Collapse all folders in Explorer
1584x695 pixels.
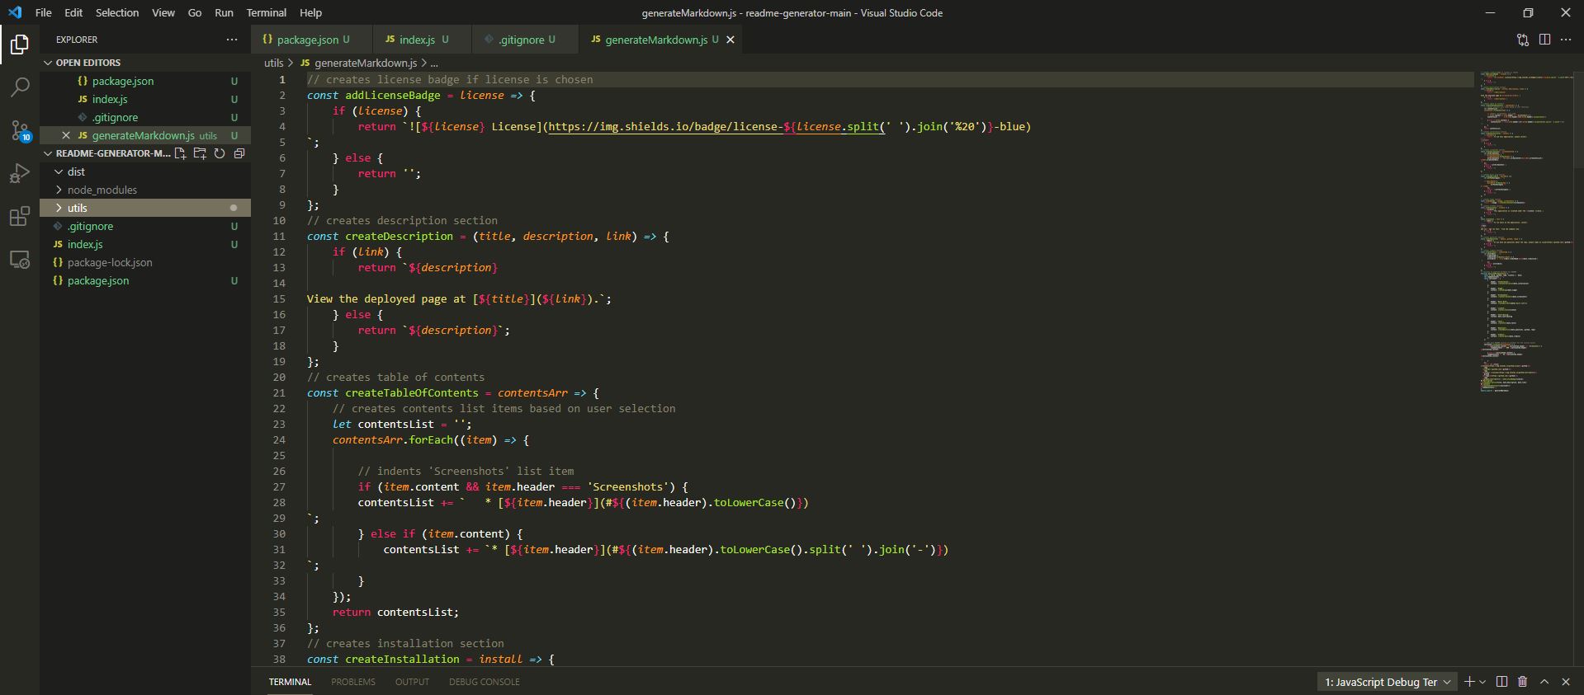(239, 153)
